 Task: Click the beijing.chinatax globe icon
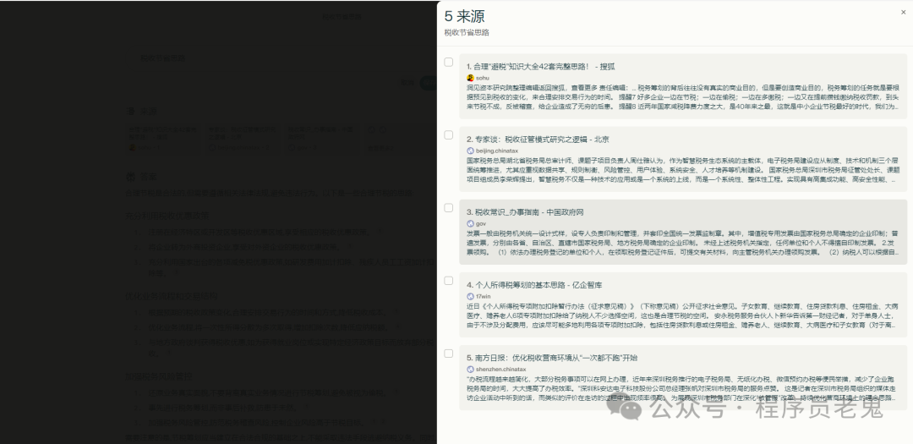click(x=471, y=151)
